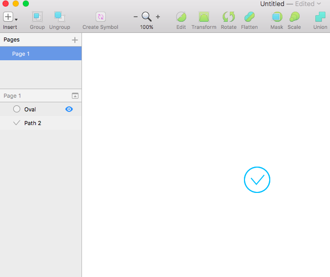Open the Insert tool menu
This screenshot has height=277, width=330.
coord(10,17)
